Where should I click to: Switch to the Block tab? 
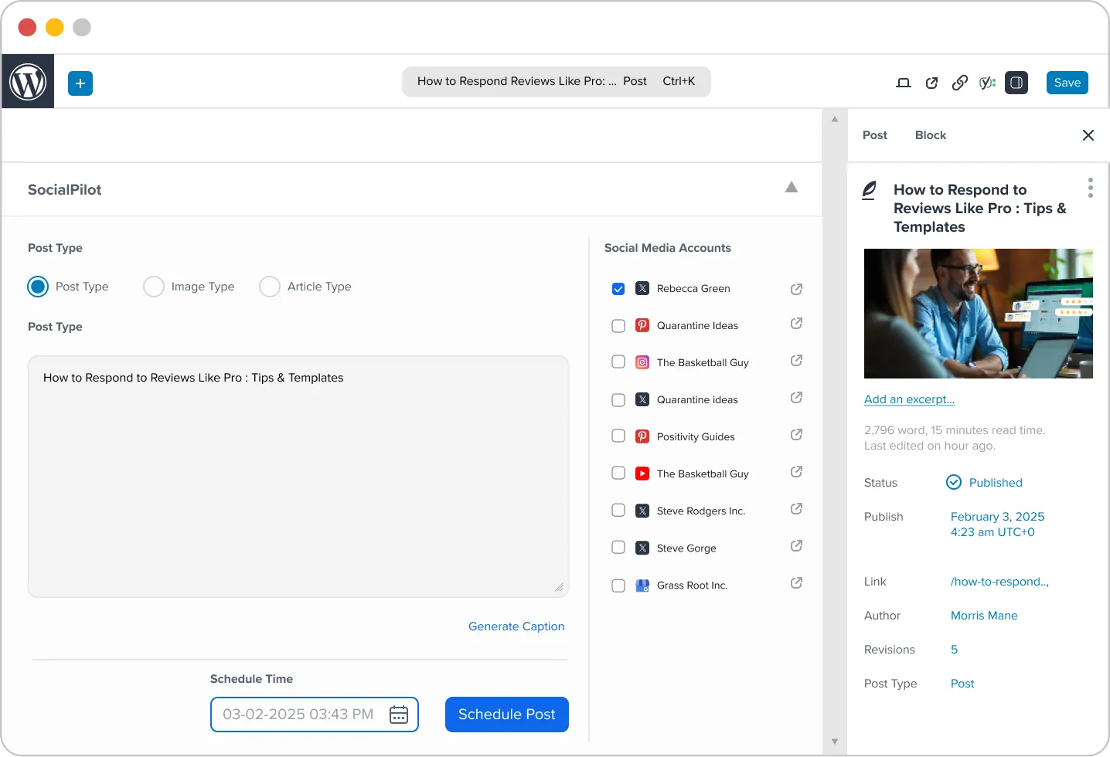pyautogui.click(x=930, y=135)
